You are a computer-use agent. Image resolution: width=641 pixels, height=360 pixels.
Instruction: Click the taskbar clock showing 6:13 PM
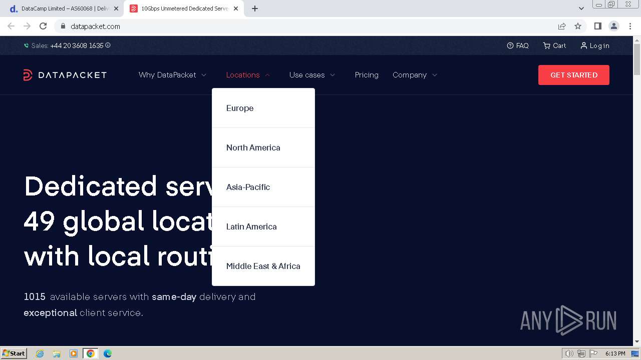tap(615, 353)
